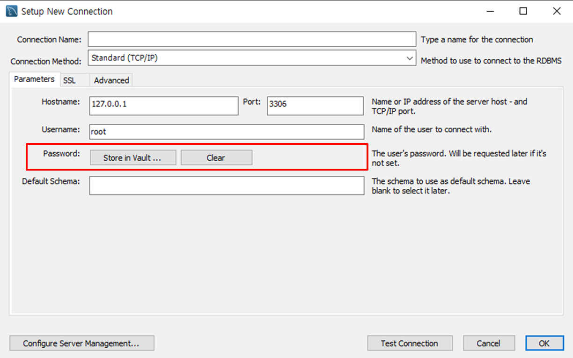Screen dimensions: 573x358
Task: Switch to the Parameters tab
Action: click(x=34, y=79)
